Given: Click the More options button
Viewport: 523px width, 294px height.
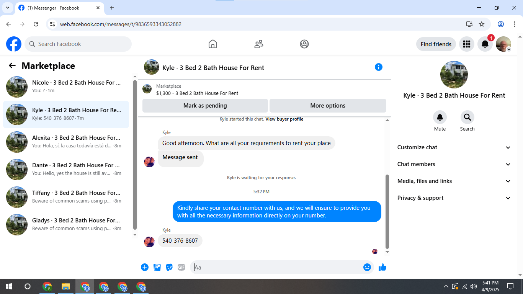Looking at the screenshot, I should pos(328,106).
